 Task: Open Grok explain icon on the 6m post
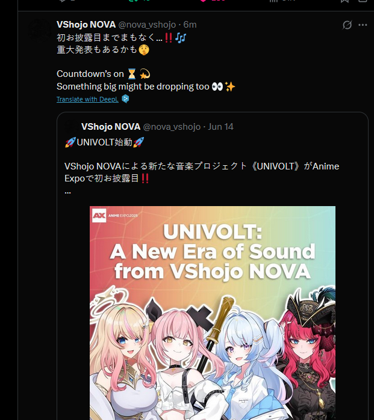(x=347, y=25)
